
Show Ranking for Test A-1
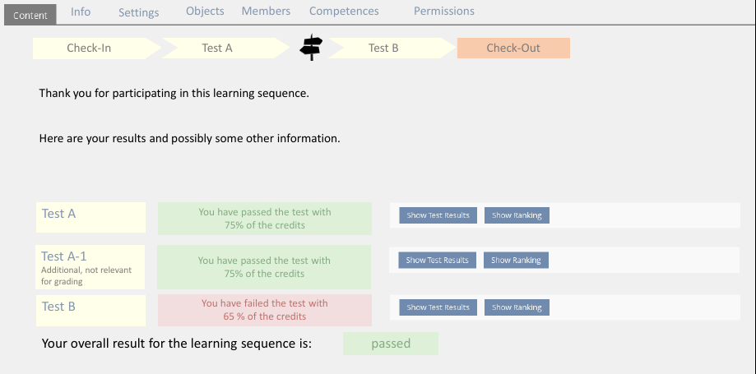pyautogui.click(x=516, y=261)
